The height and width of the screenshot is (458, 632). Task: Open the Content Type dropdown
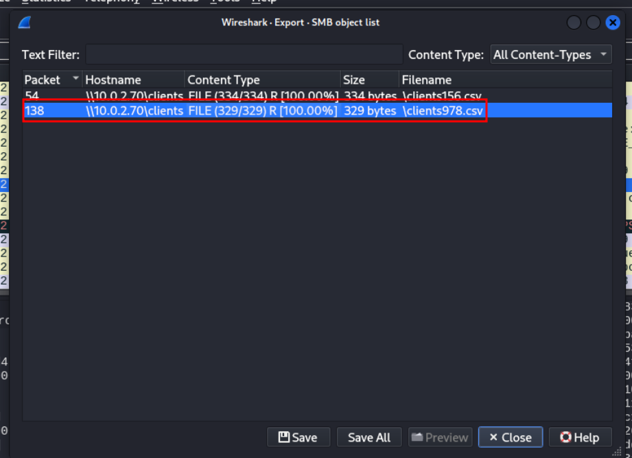coord(550,54)
